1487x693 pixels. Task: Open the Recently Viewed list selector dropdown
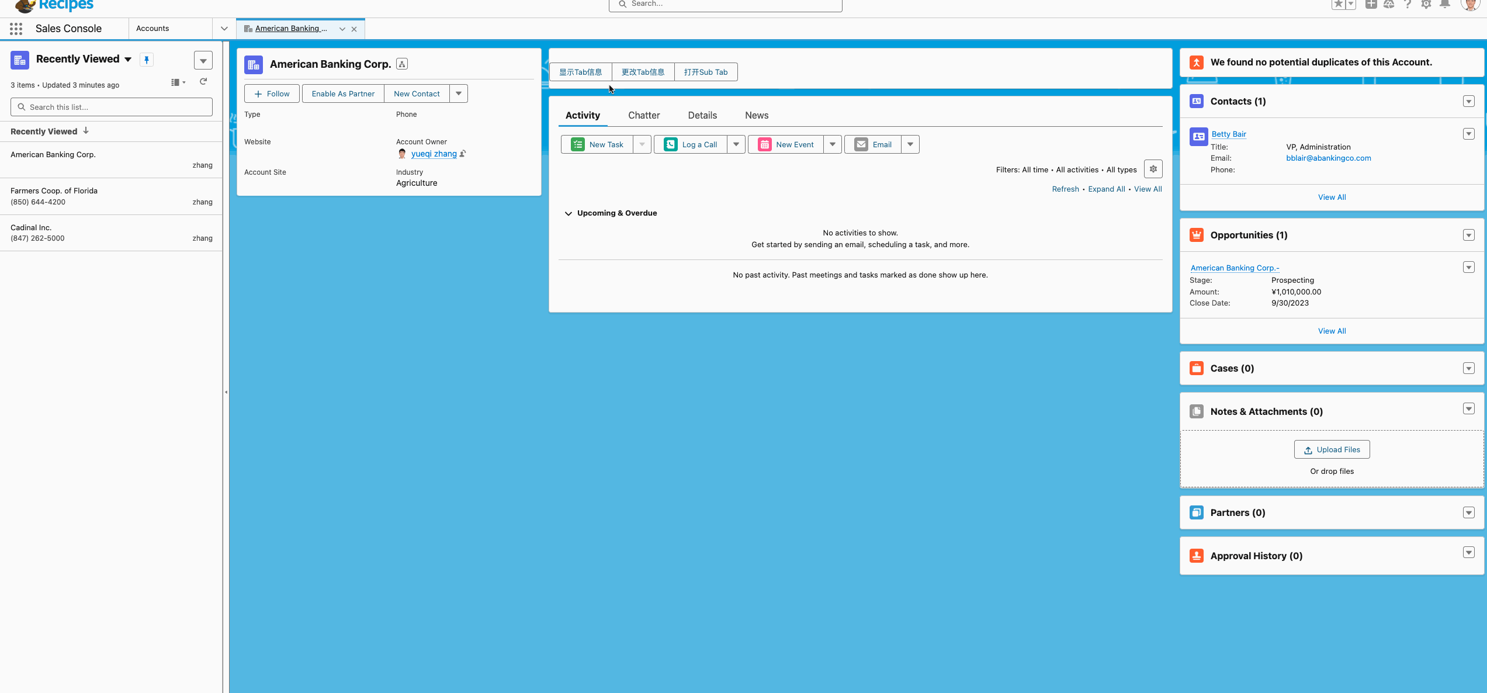(x=127, y=59)
